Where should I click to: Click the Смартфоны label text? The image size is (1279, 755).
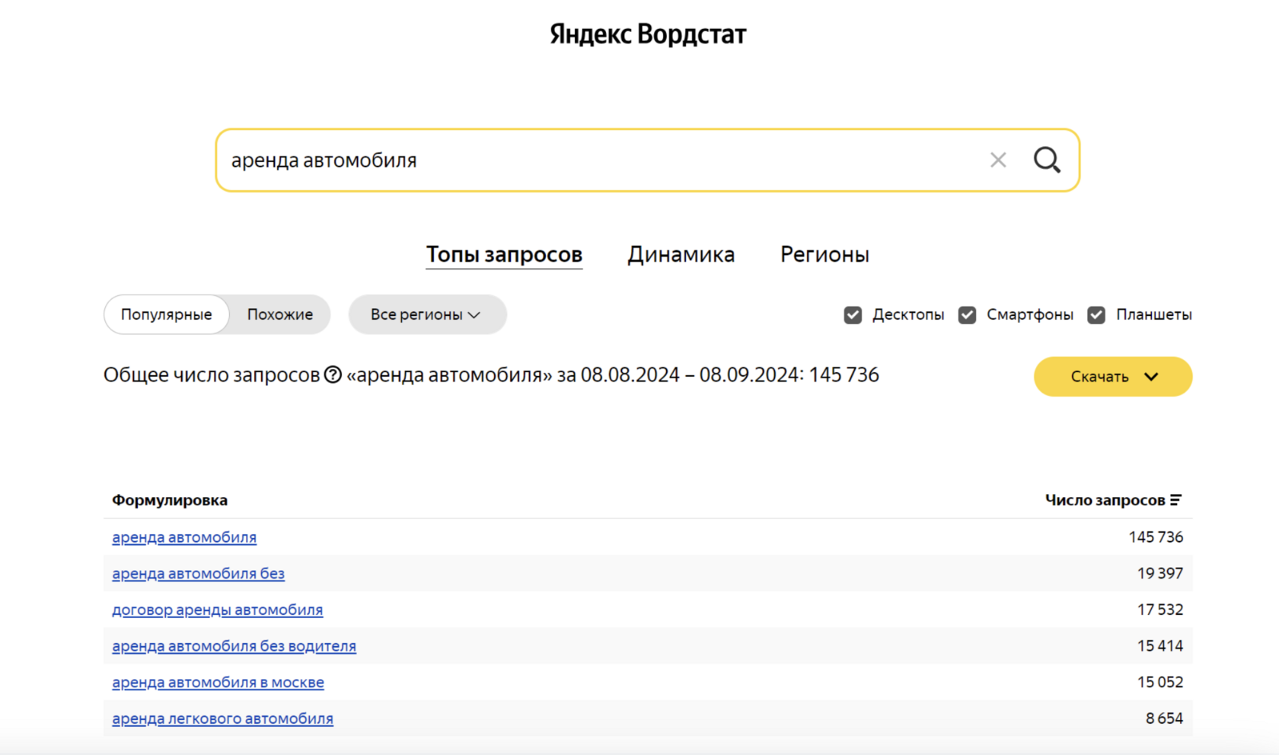[1030, 314]
